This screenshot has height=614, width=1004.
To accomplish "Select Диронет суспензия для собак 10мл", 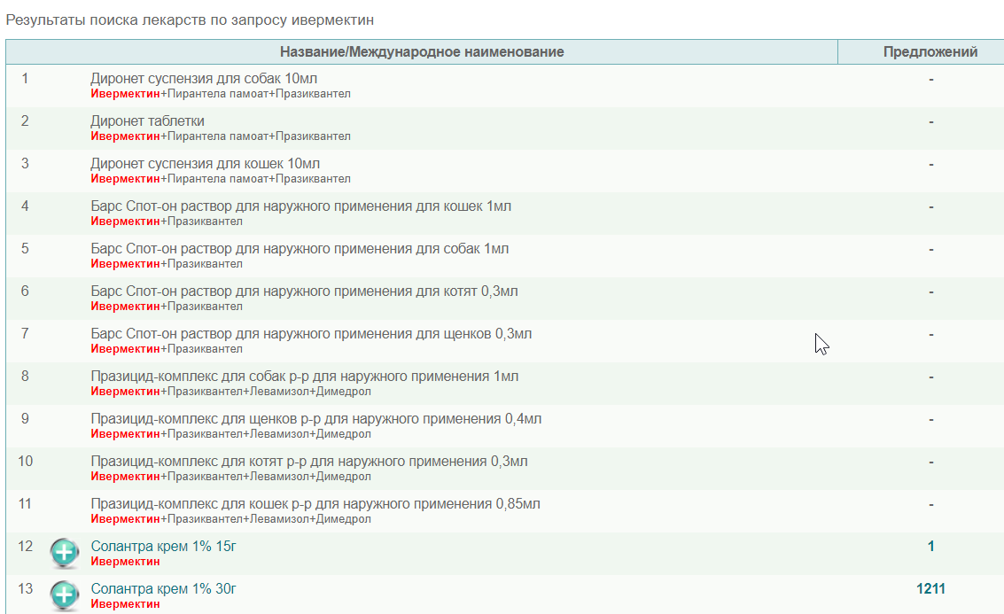I will tap(204, 79).
